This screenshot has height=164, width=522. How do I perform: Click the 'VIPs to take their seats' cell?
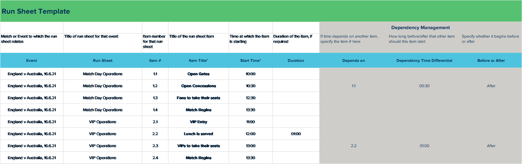click(x=198, y=146)
